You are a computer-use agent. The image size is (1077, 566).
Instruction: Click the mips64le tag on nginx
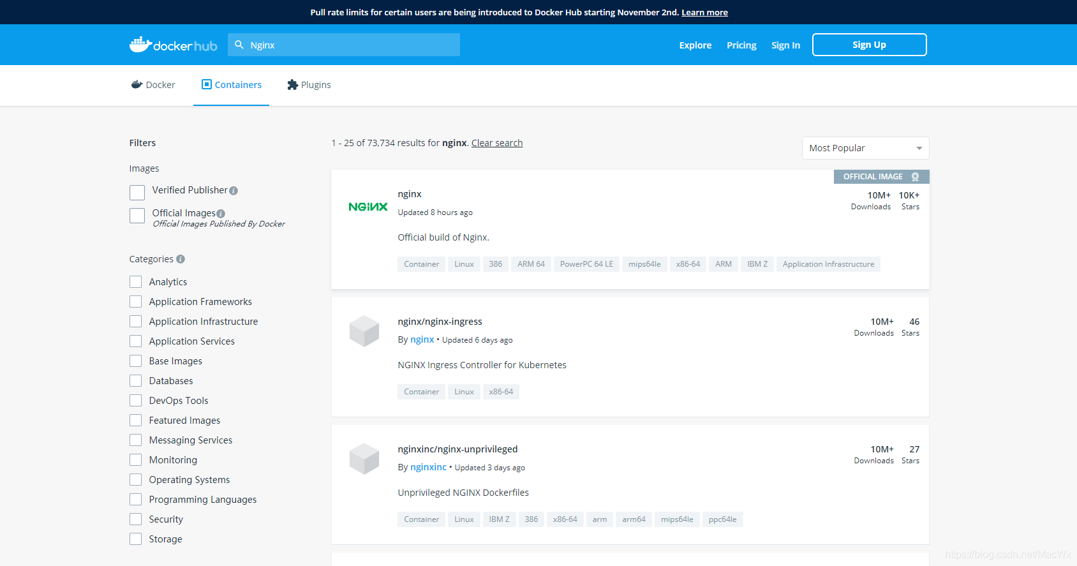(644, 264)
